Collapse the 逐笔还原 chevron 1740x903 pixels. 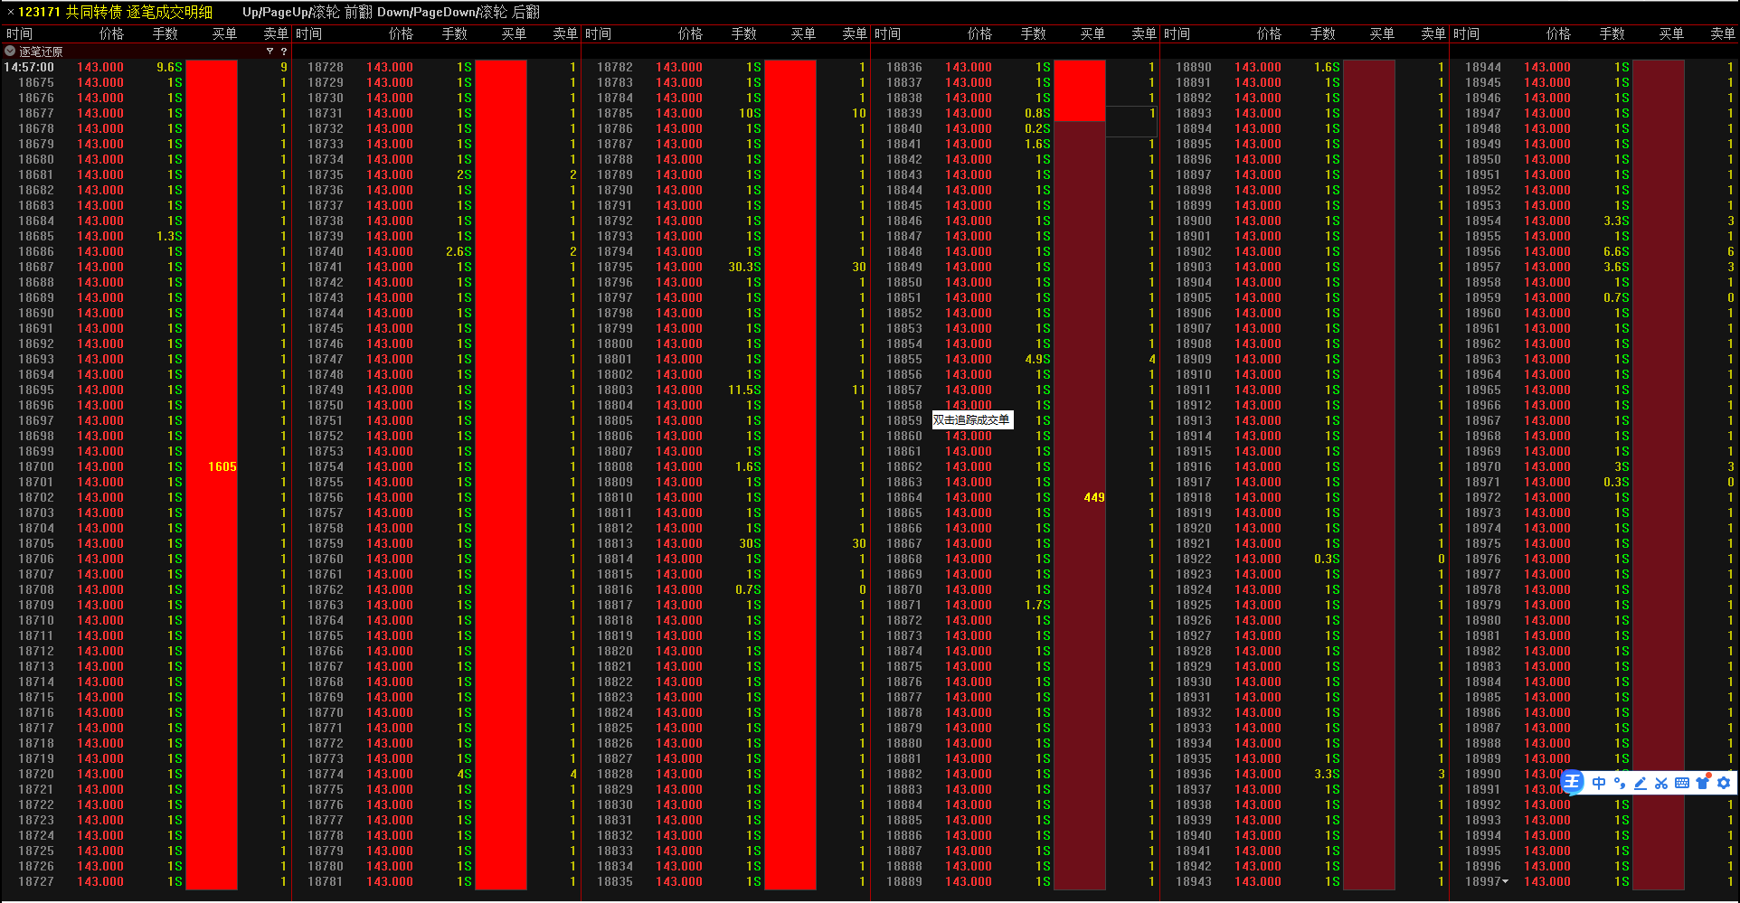pos(10,52)
